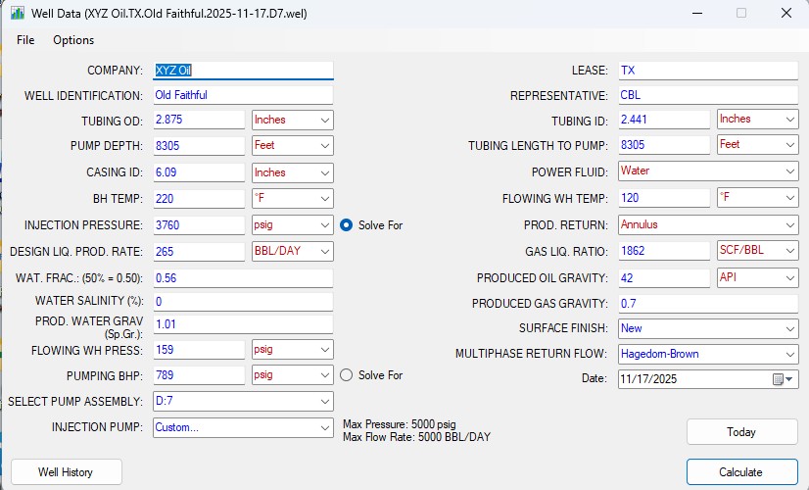
Task: Open the Options menu
Action: click(73, 40)
